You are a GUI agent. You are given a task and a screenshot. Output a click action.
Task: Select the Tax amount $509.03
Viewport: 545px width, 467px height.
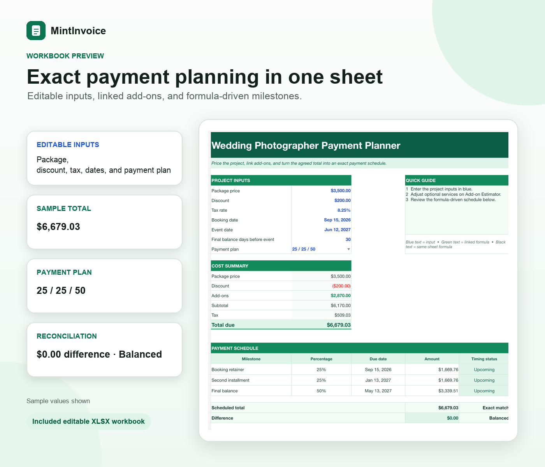[343, 315]
